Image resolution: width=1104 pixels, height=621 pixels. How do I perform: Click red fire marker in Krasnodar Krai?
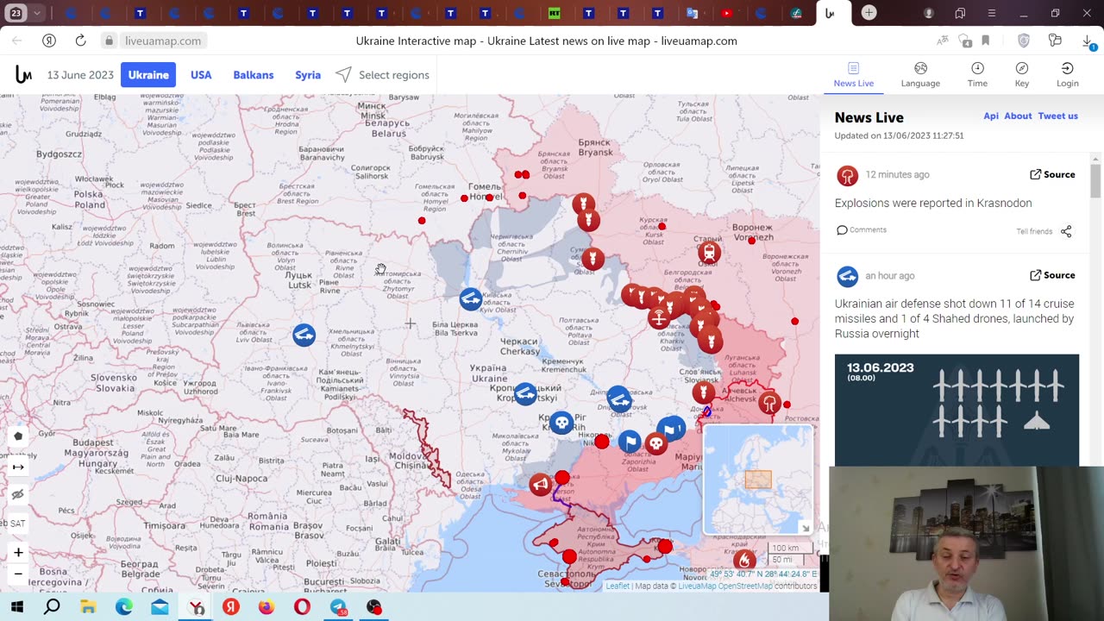pyautogui.click(x=744, y=561)
